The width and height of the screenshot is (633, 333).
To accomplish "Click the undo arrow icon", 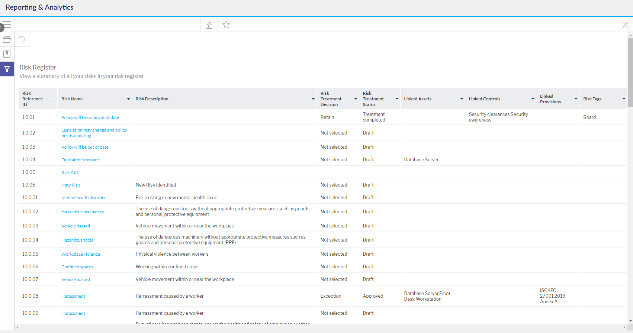I will click(x=22, y=39).
